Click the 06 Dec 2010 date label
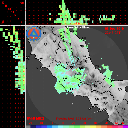The width and height of the screenshot is (128, 128). pos(114,29)
